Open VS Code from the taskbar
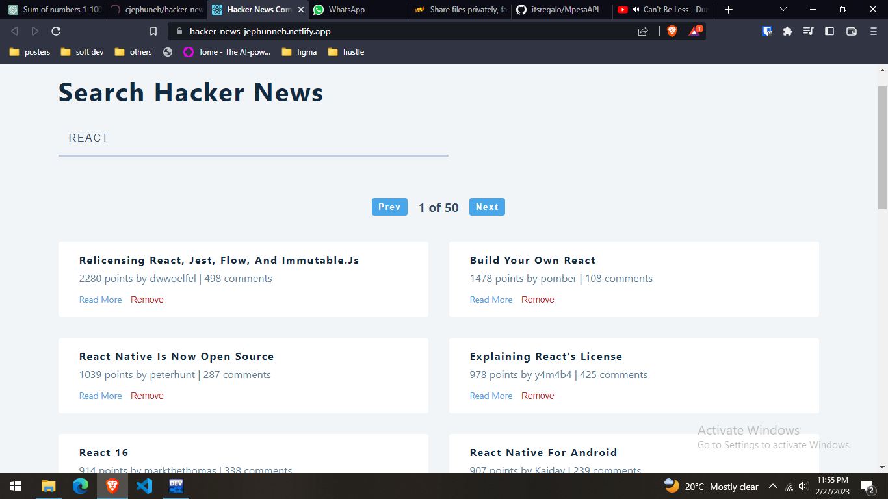 [x=144, y=486]
